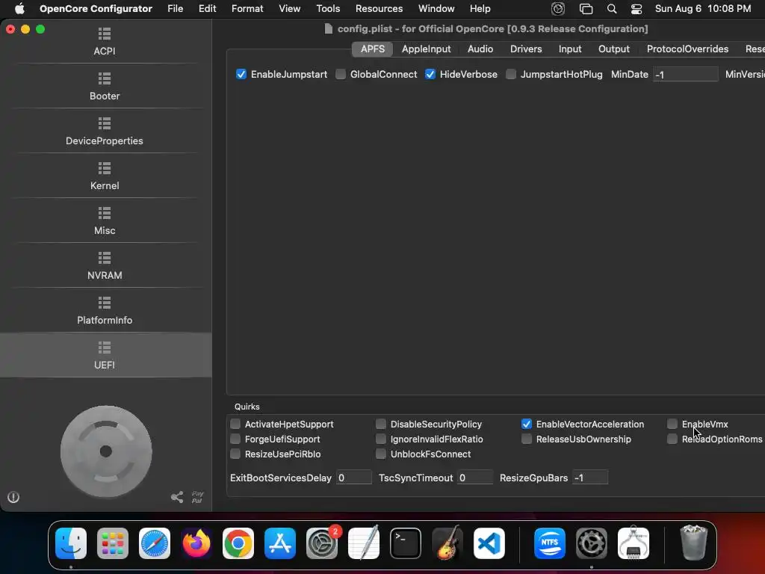Select the APFS tab
Image resolution: width=765 pixels, height=574 pixels.
click(373, 49)
